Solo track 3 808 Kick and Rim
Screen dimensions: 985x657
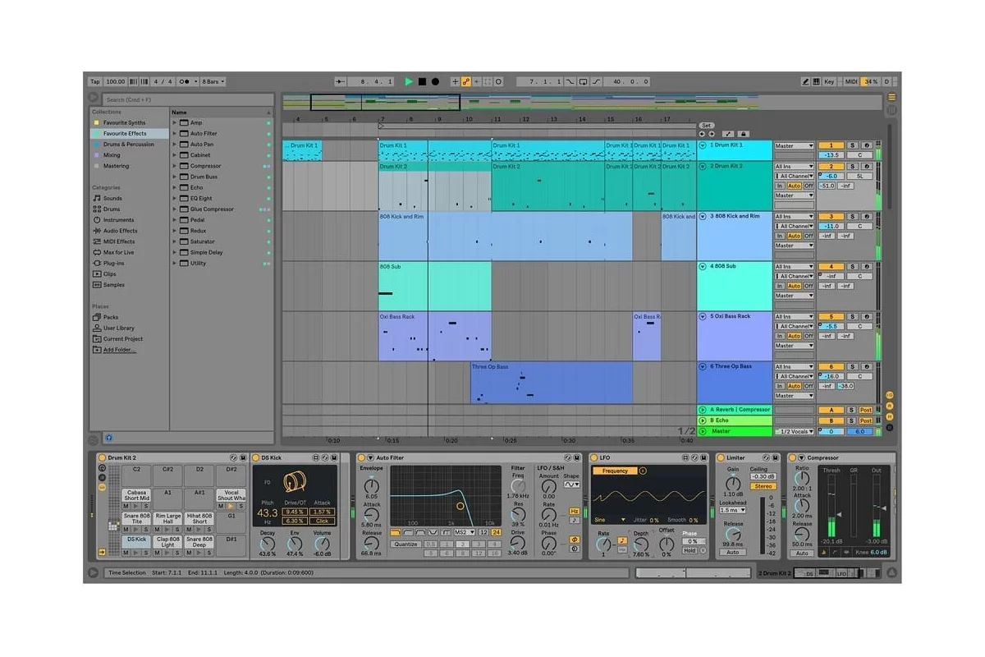pyautogui.click(x=852, y=216)
